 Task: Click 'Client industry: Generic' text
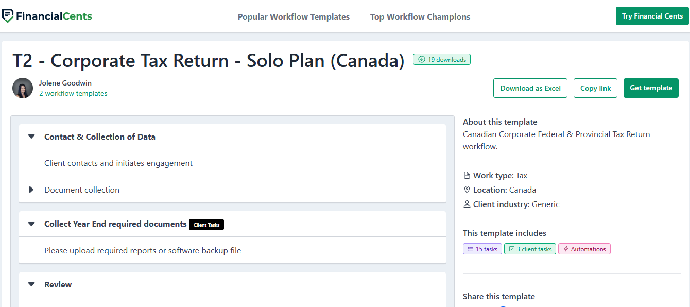coord(516,204)
